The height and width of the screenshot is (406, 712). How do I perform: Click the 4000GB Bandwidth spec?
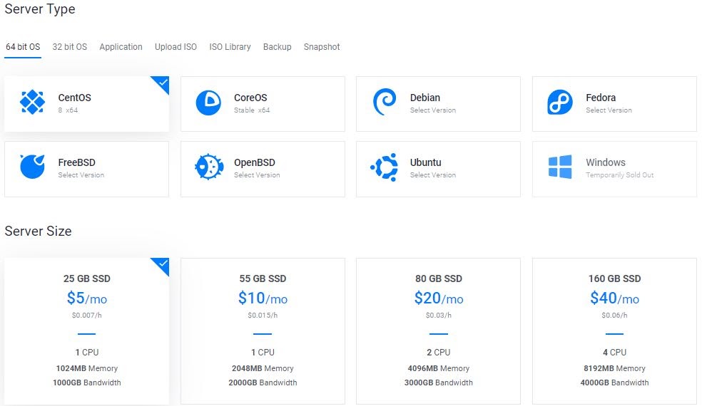[x=614, y=382]
